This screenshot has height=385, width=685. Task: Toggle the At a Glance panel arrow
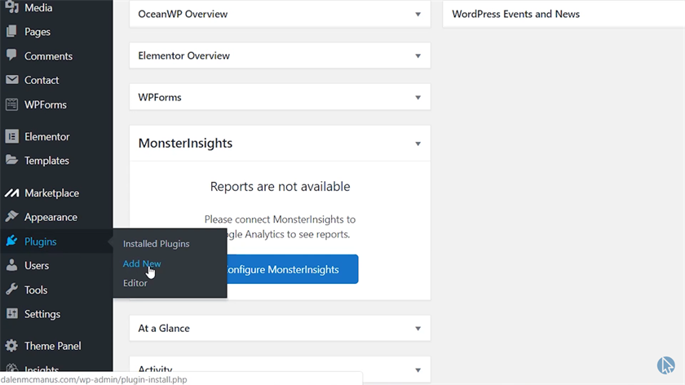pyautogui.click(x=418, y=329)
